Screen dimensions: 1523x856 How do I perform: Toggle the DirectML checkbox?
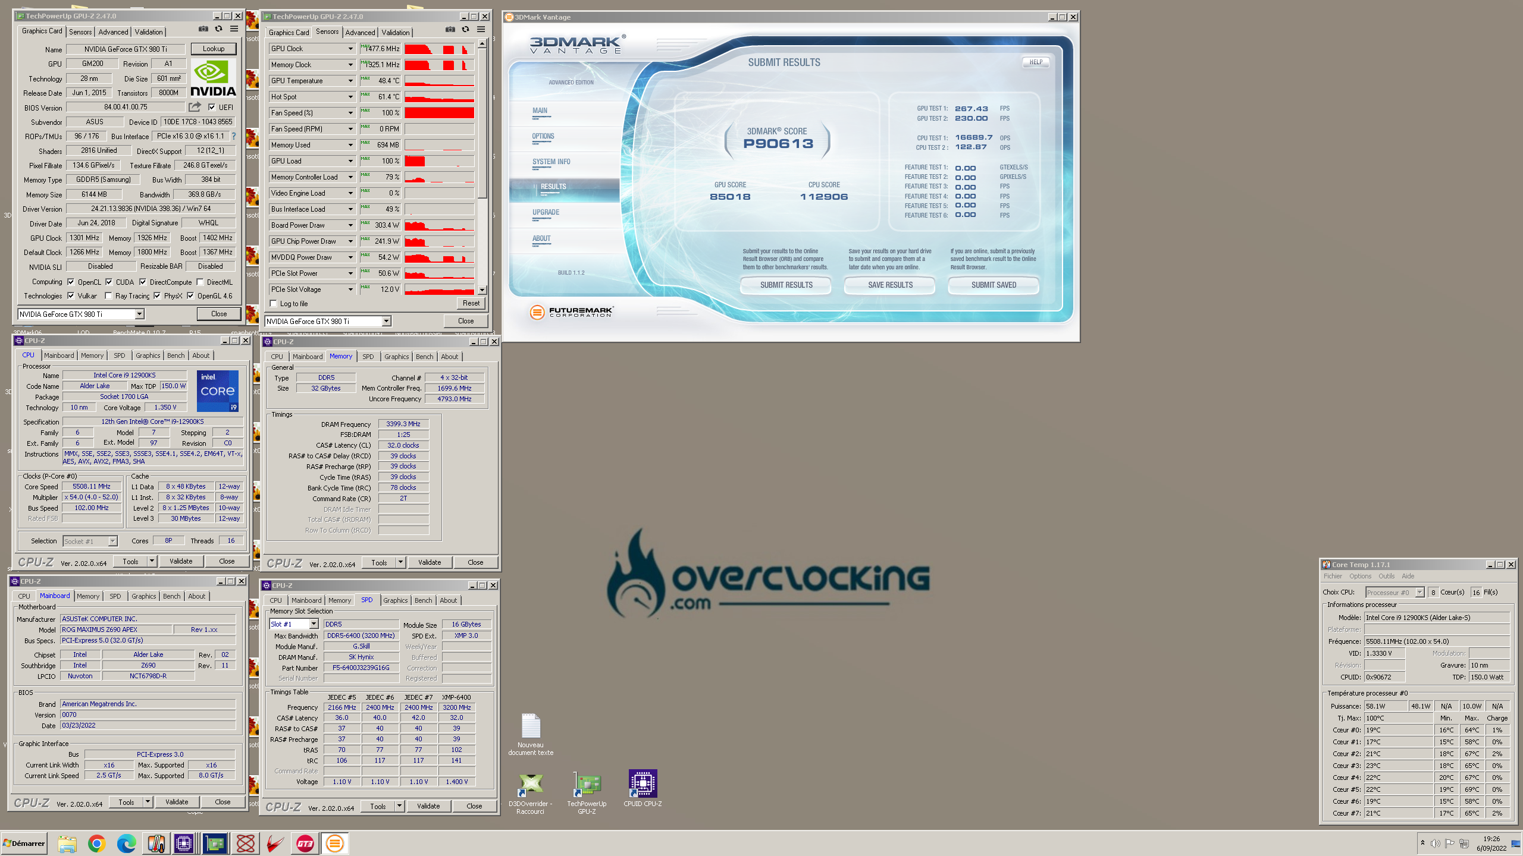pos(200,282)
